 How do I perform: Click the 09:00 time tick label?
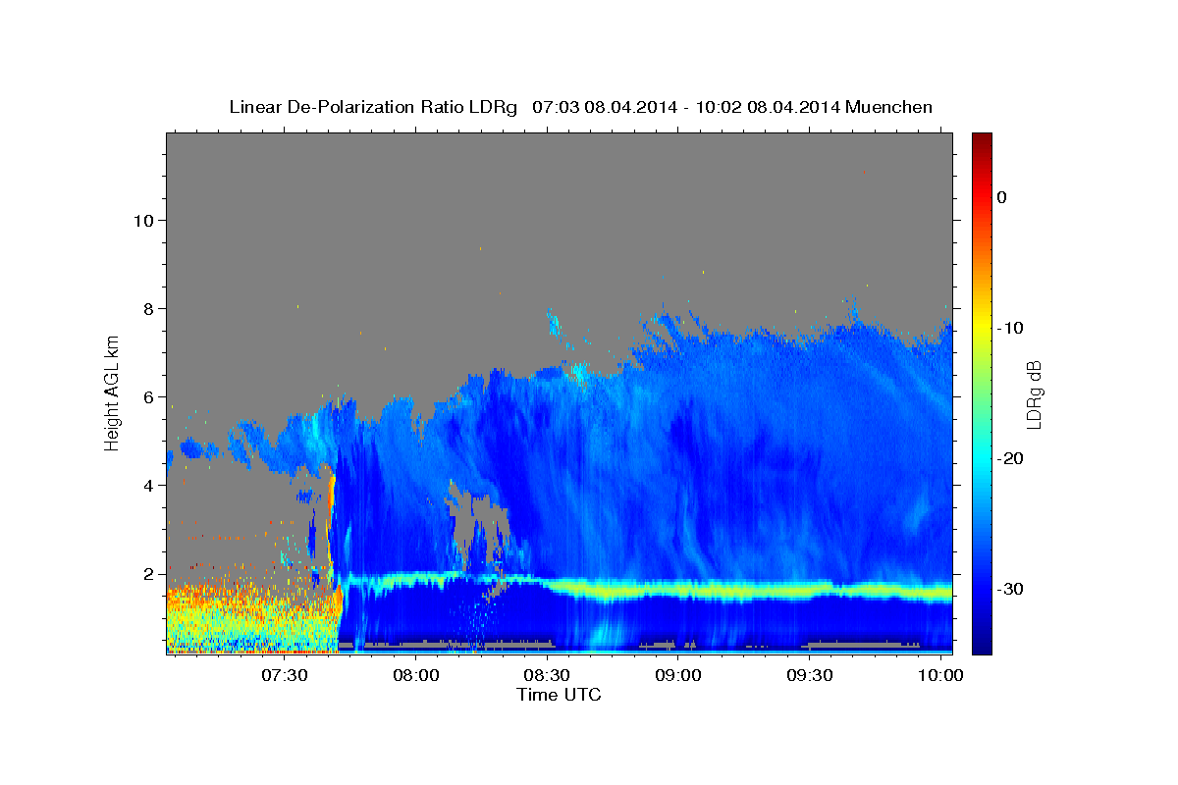678,676
